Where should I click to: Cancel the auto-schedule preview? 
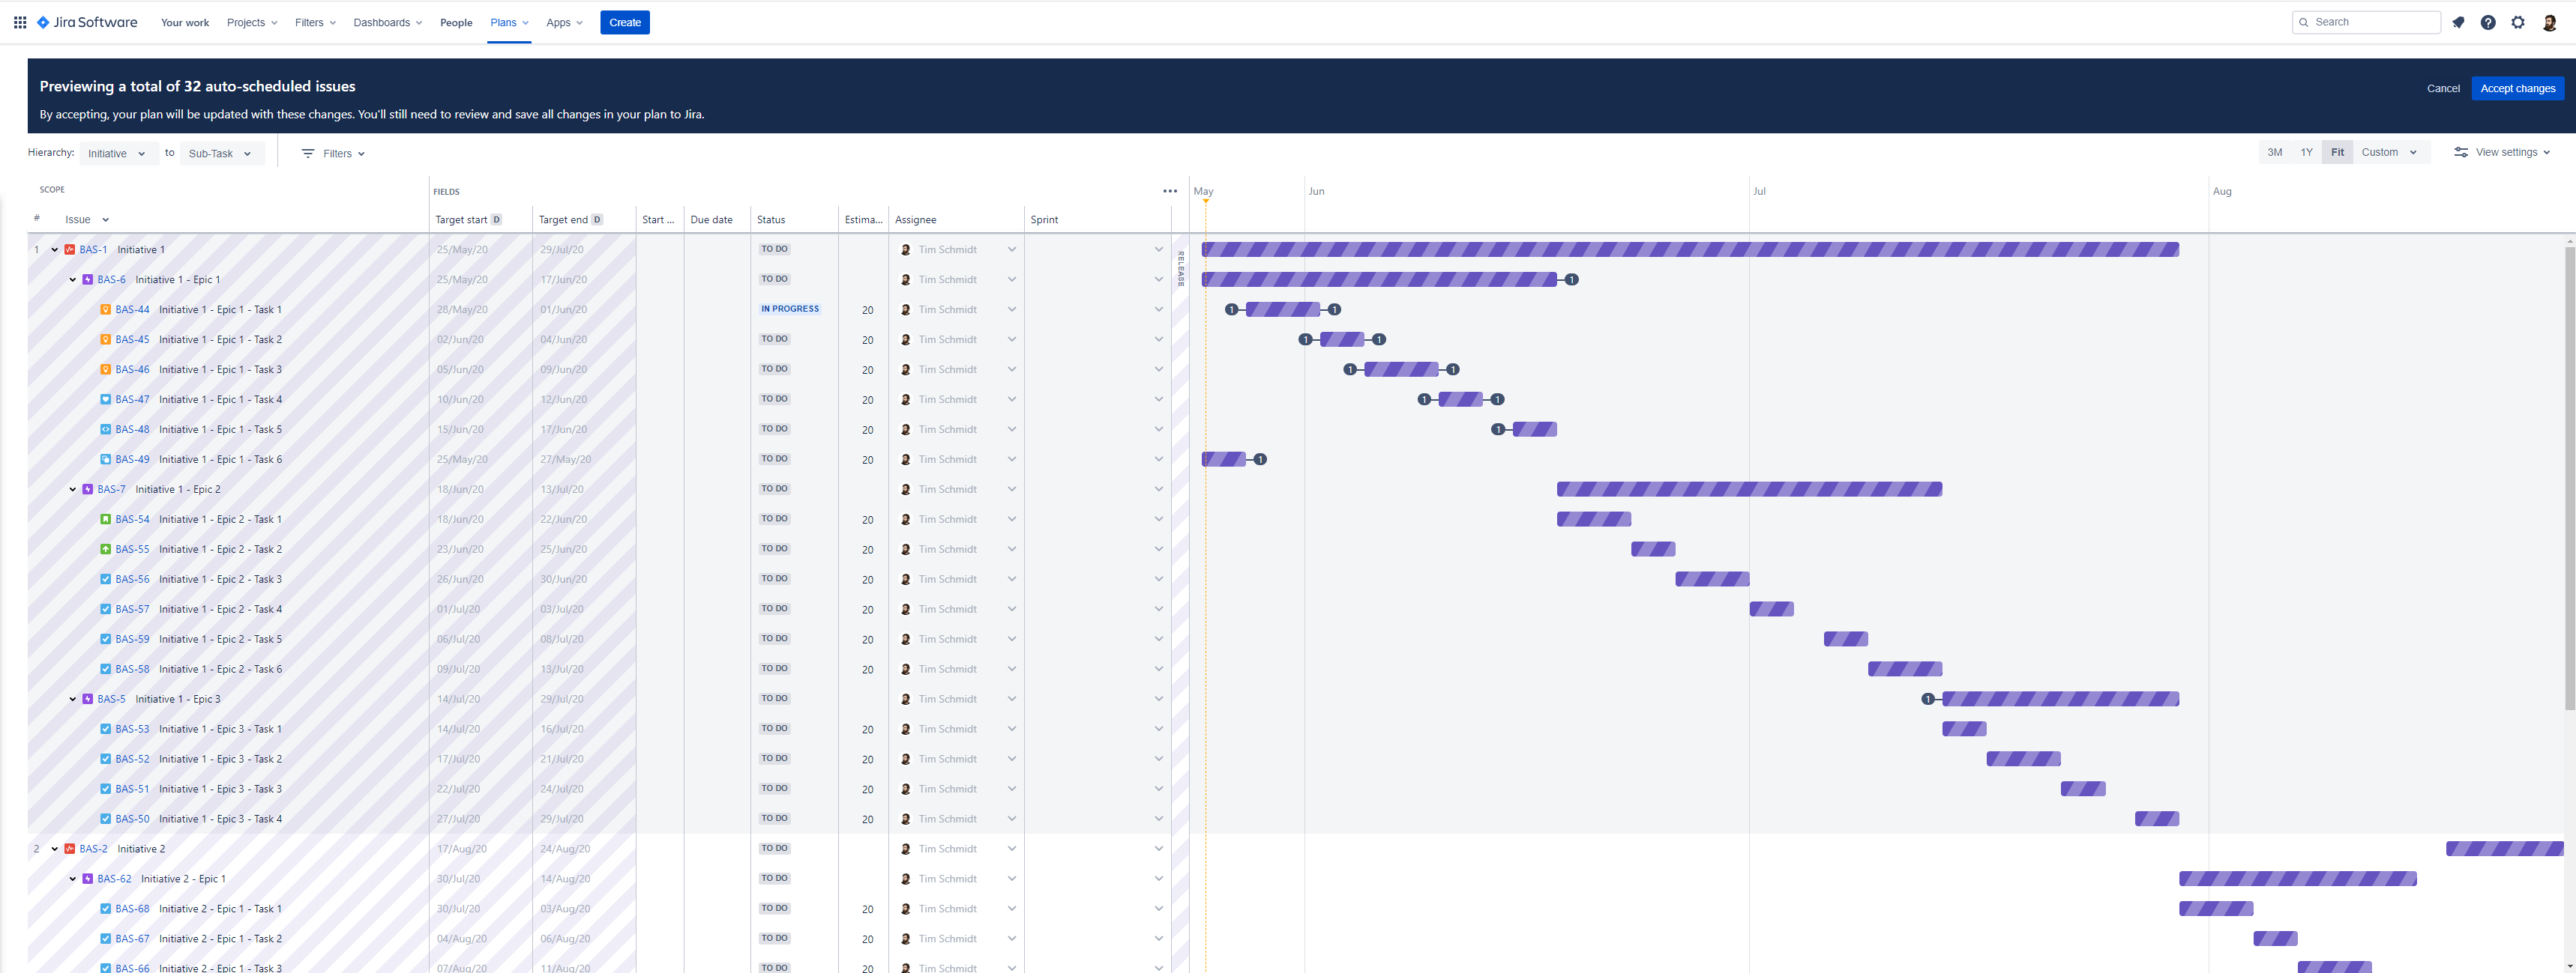[x=2443, y=89]
